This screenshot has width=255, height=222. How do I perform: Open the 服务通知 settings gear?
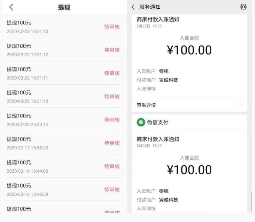click(243, 7)
